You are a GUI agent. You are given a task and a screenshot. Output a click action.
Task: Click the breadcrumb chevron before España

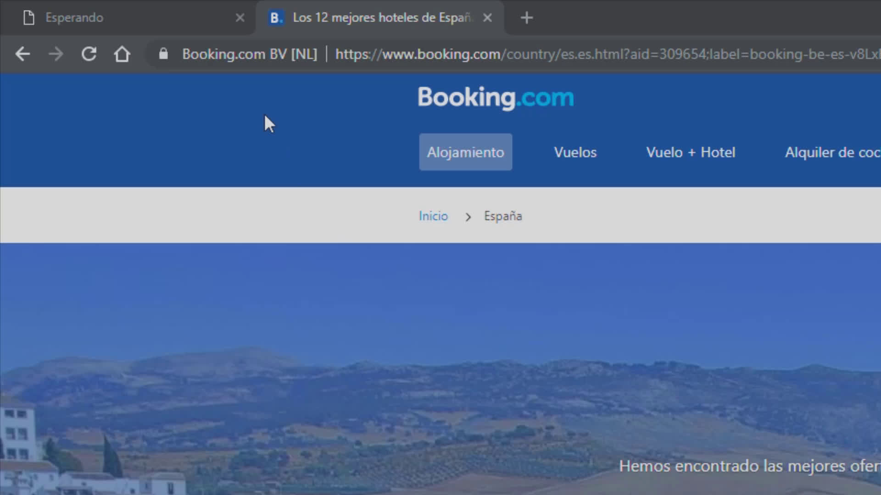[x=468, y=217]
